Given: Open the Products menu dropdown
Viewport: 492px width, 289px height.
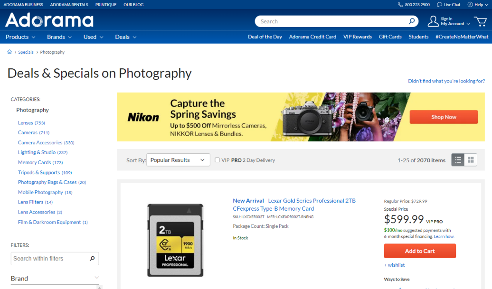Looking at the screenshot, I should pyautogui.click(x=20, y=37).
